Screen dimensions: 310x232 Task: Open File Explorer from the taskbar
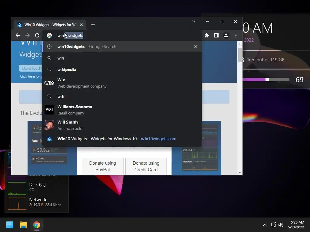point(23,225)
